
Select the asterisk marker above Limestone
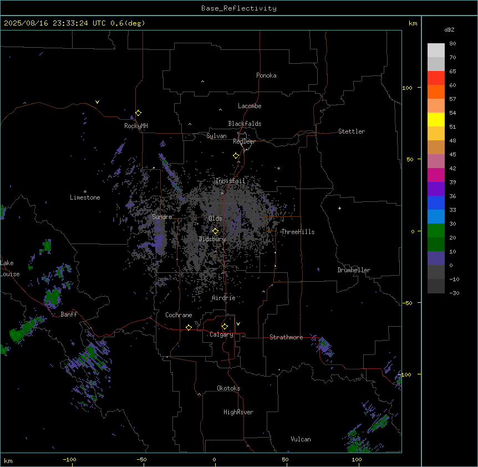[x=85, y=192]
